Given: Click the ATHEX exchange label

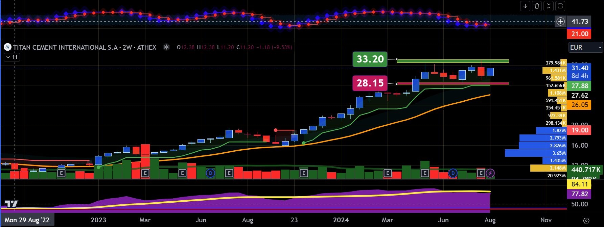Looking at the screenshot, I should tap(146, 47).
